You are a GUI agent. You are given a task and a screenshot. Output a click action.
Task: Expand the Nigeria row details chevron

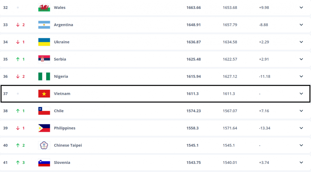[301, 76]
